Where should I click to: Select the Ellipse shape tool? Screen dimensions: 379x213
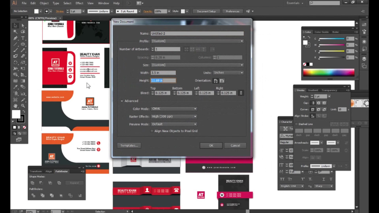coord(23,44)
